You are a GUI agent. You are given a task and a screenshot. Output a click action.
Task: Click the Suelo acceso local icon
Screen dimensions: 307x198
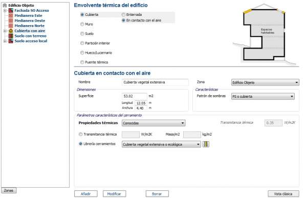(x=11, y=41)
